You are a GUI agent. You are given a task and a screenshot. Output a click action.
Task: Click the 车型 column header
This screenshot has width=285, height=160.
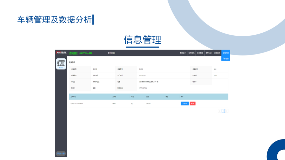point(133,97)
